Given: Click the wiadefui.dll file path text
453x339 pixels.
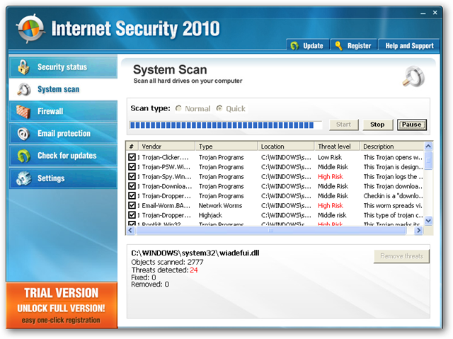Looking at the screenshot, I should (195, 253).
